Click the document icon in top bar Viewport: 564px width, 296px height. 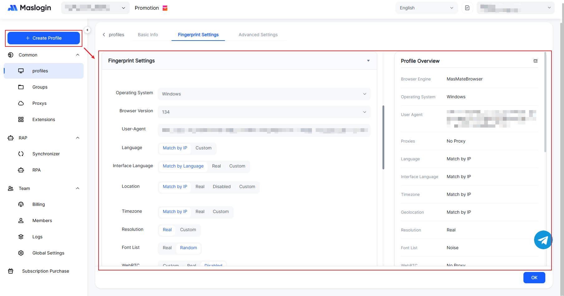click(x=467, y=8)
